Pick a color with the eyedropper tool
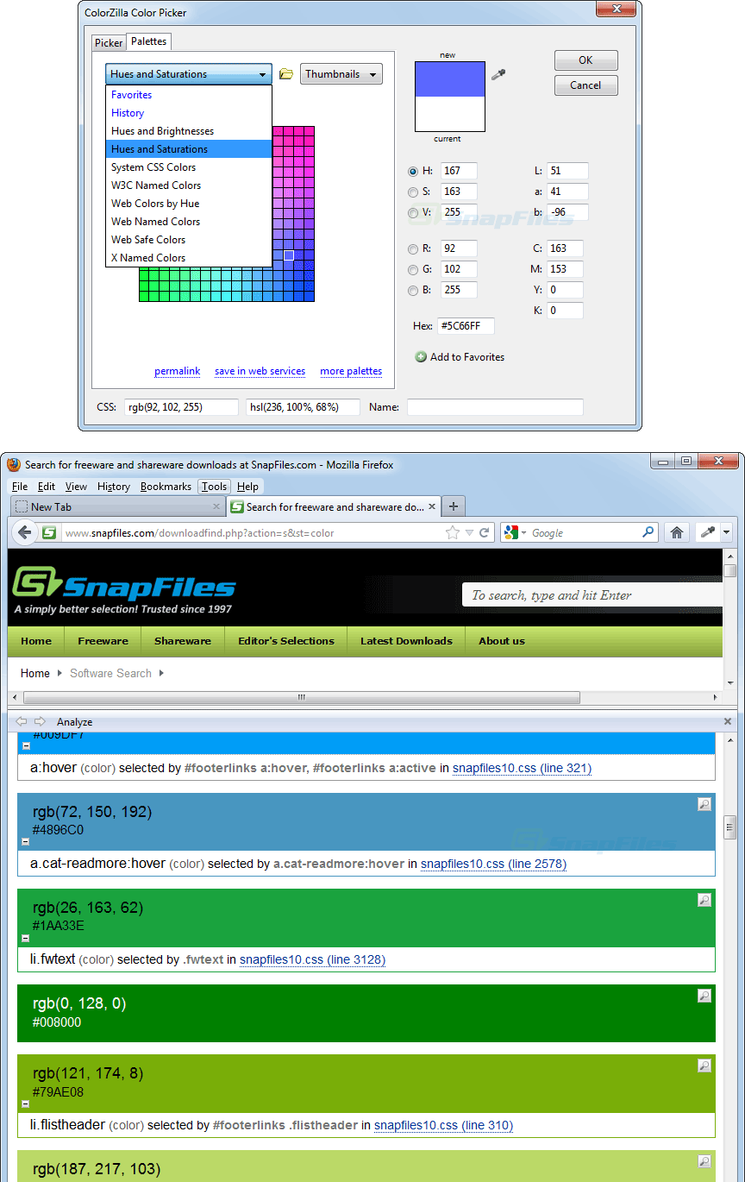The height and width of the screenshot is (1182, 745). click(x=498, y=76)
